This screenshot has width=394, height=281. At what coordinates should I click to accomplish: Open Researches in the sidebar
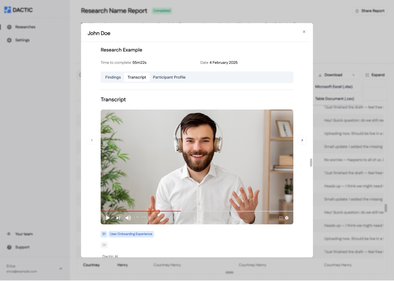(x=25, y=27)
